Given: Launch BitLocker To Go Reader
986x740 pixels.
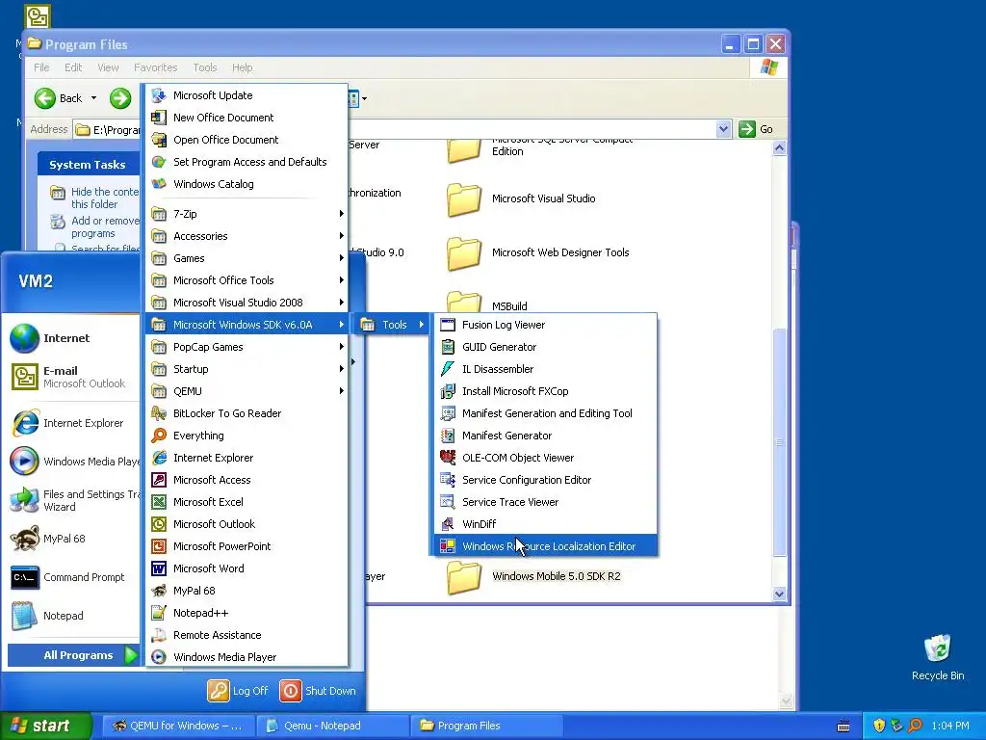Looking at the screenshot, I should click(246, 413).
